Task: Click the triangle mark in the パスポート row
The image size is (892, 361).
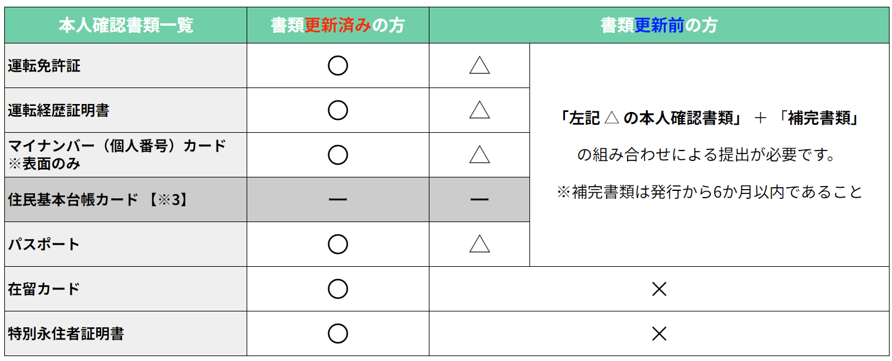Action: [x=479, y=245]
